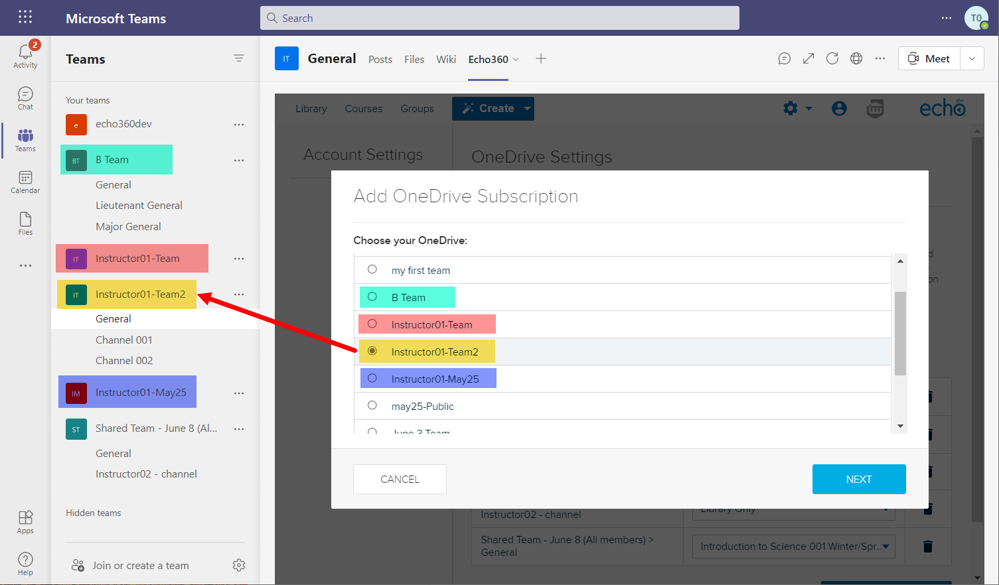The image size is (999, 585).
Task: Open more options for Instructor01-Team2
Action: pyautogui.click(x=239, y=294)
